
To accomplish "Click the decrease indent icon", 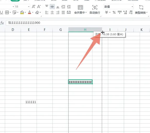I will 63,7.
